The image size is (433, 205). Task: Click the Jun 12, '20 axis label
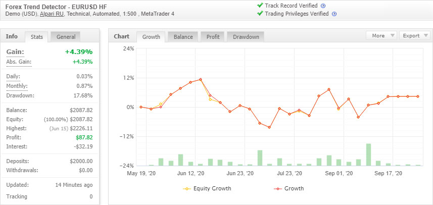pos(191,174)
